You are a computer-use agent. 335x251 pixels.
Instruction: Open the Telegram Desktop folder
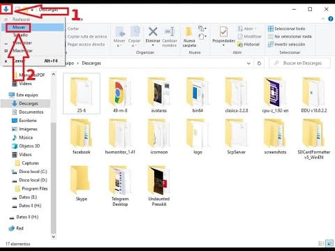pyautogui.click(x=120, y=186)
